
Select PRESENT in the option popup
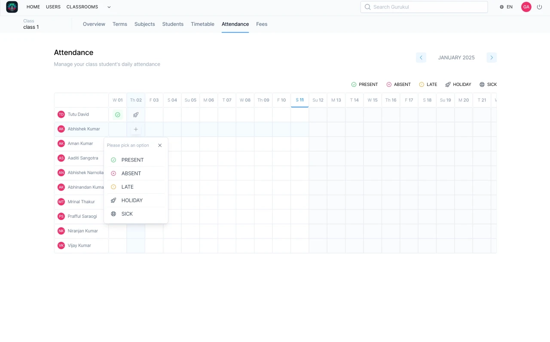[x=132, y=160]
